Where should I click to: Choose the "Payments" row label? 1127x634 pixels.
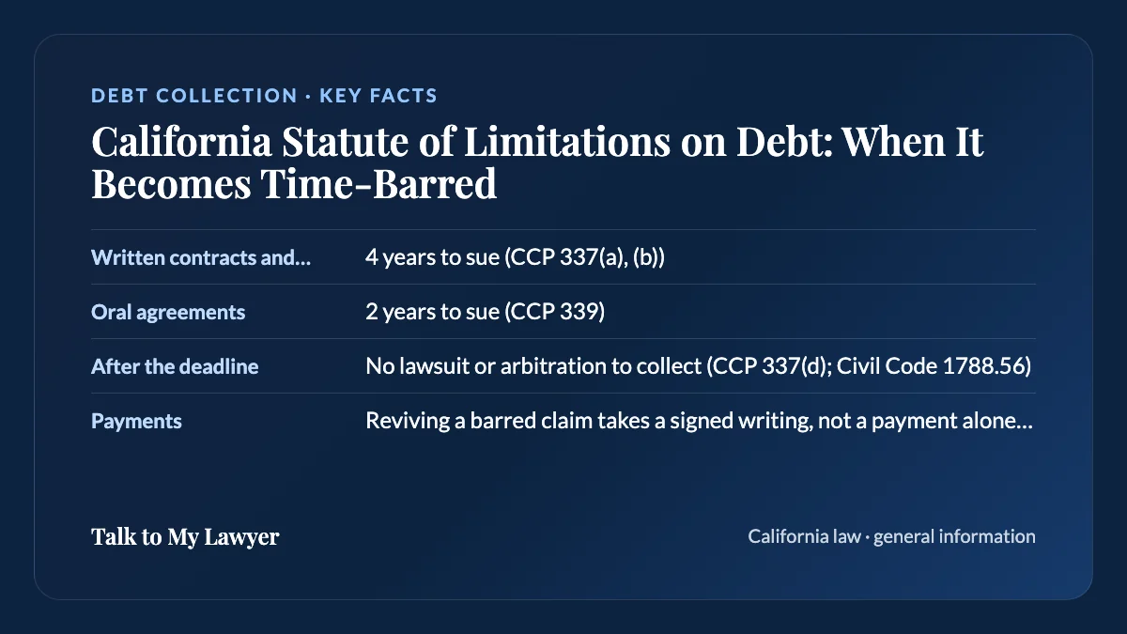pos(136,421)
